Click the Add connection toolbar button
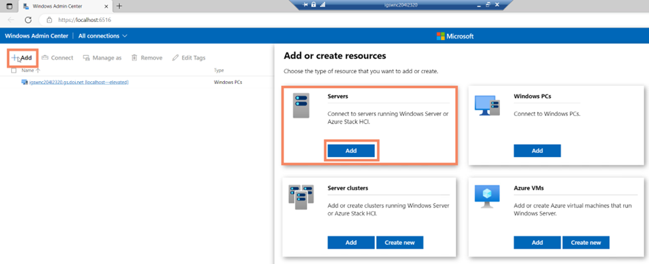Image resolution: width=649 pixels, height=264 pixels. pos(22,58)
